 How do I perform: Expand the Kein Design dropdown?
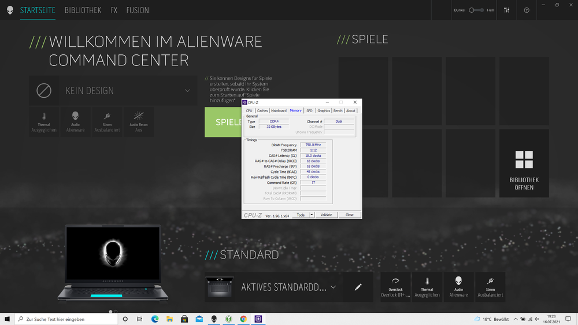click(x=187, y=91)
